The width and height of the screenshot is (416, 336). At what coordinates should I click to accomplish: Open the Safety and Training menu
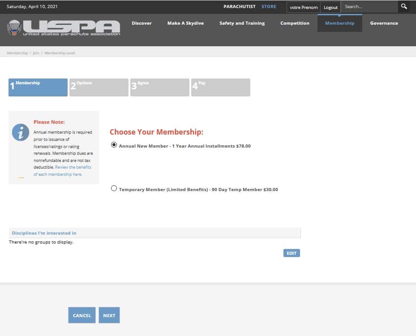pyautogui.click(x=242, y=23)
